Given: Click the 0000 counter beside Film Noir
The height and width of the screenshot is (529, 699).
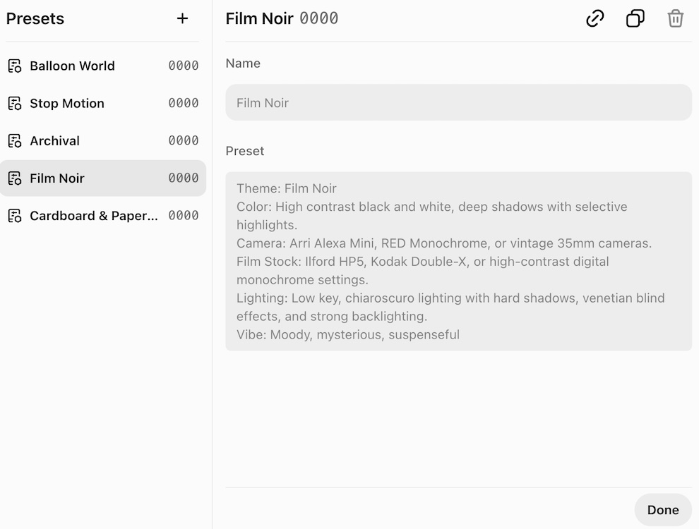Looking at the screenshot, I should tap(184, 178).
